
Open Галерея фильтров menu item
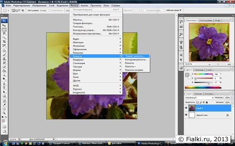click(x=96, y=23)
